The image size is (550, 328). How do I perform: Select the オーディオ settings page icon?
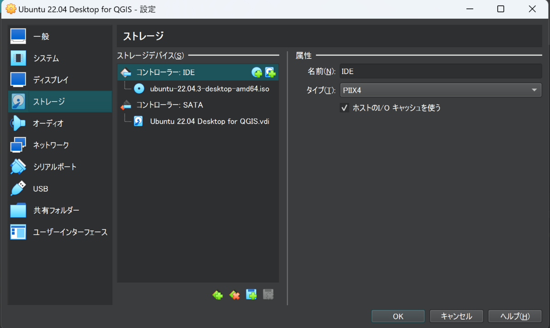[x=18, y=123]
